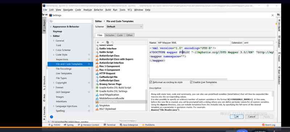Click the XSLT Stylesheet template icon
Image resolution: width=290 pixels, height=132 pixels.
(x=97, y=109)
